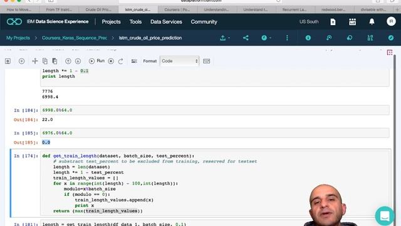Open the document icon in header
Image resolution: width=401 pixels, height=226 pixels.
(333, 22)
